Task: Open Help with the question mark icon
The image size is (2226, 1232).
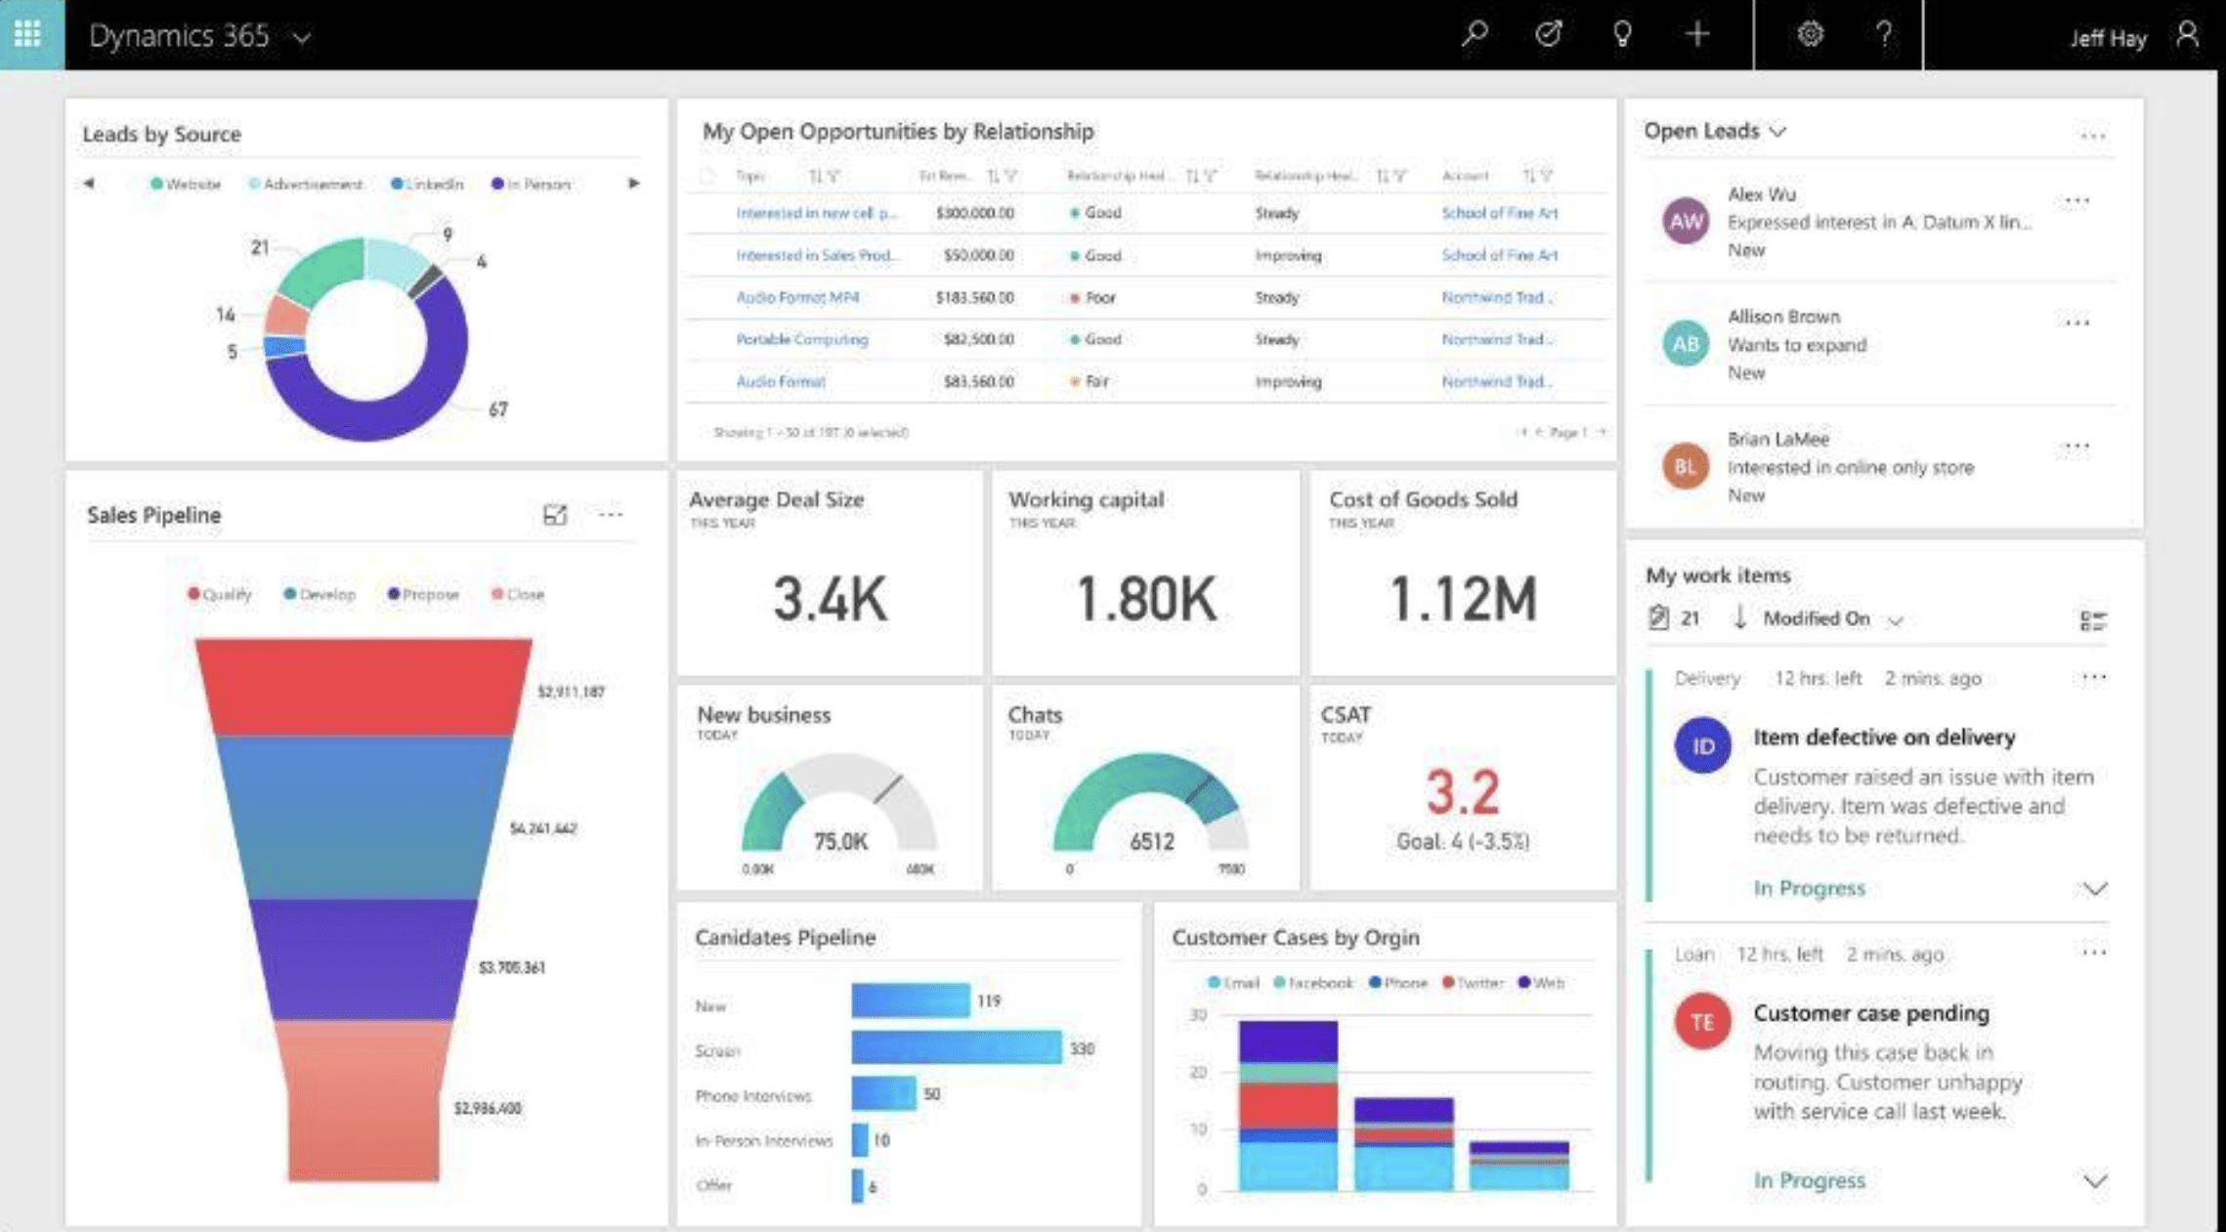Action: pyautogui.click(x=1885, y=34)
